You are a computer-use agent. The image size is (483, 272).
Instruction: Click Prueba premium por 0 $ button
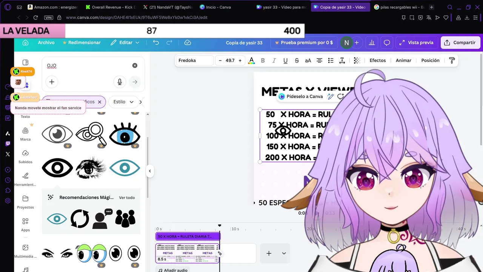pos(304,43)
